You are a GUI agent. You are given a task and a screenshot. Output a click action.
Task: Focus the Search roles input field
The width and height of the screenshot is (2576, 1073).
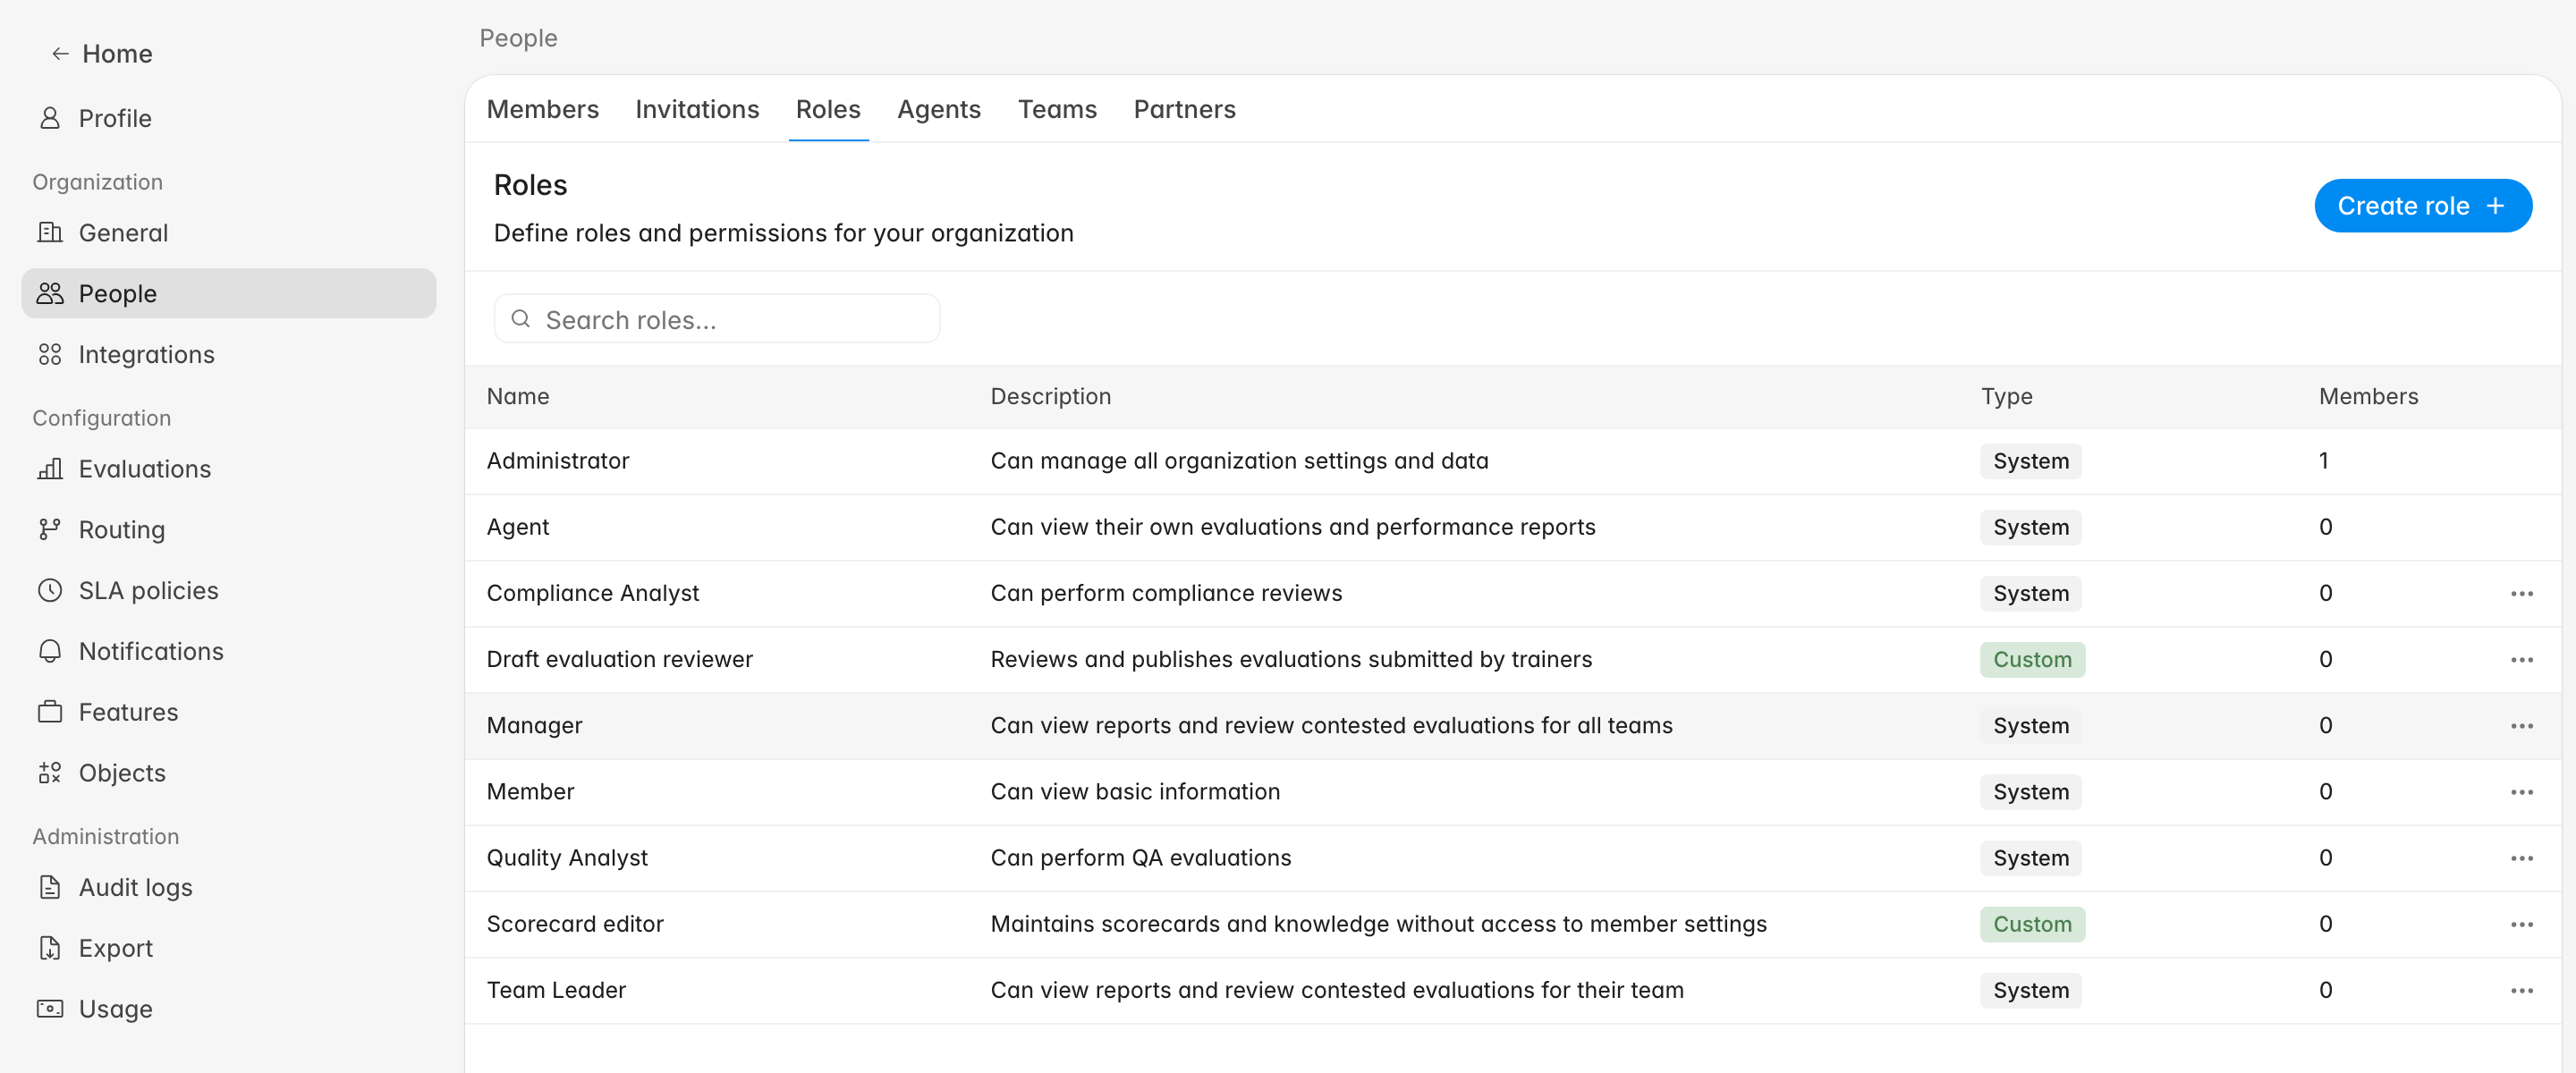[x=716, y=319]
